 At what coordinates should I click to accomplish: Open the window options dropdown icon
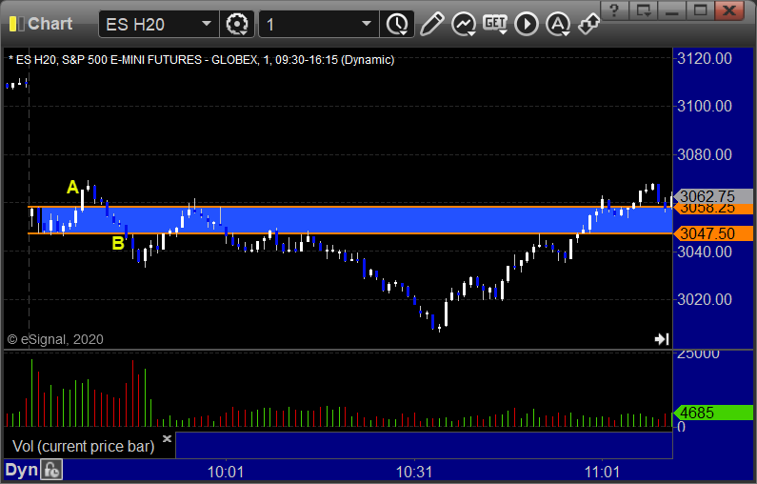pyautogui.click(x=644, y=10)
